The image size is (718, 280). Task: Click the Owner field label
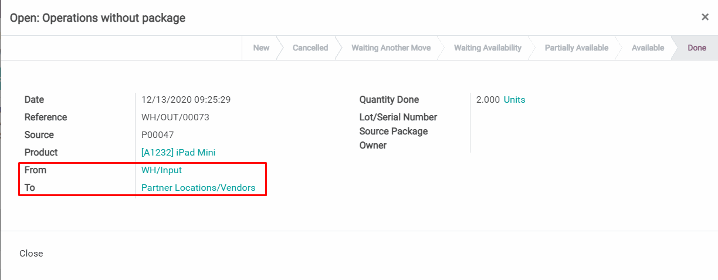pyautogui.click(x=373, y=146)
